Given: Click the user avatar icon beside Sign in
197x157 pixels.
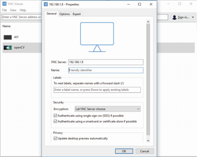Looking at the screenshot, I should coord(175,17).
